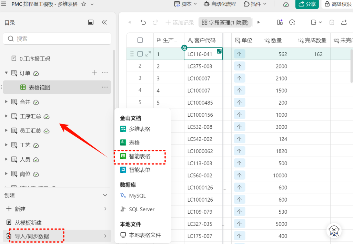Select cell LC375-003

point(203,66)
